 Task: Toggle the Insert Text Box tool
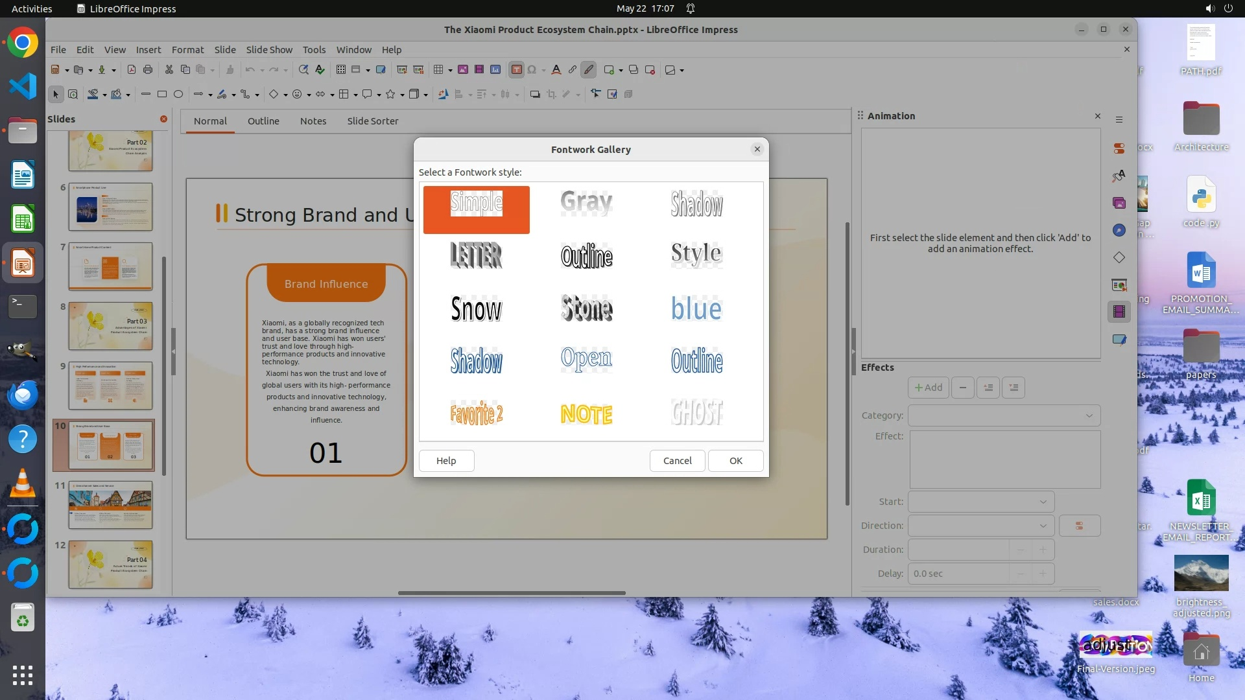click(x=517, y=70)
